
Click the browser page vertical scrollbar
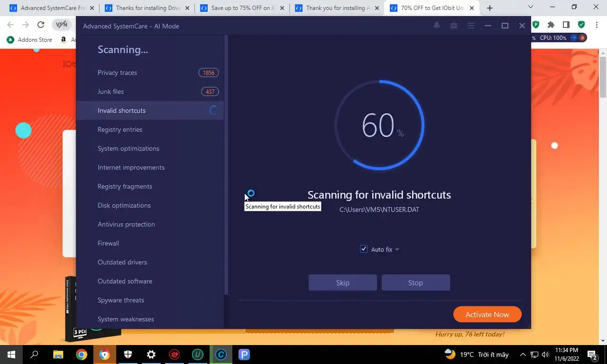[603, 77]
